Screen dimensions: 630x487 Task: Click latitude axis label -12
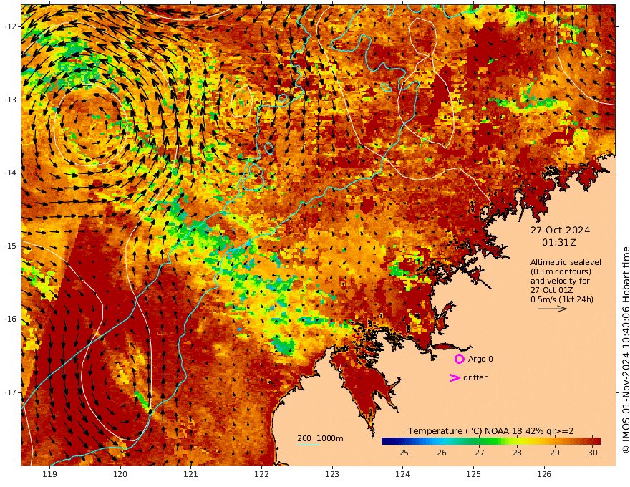[11, 26]
